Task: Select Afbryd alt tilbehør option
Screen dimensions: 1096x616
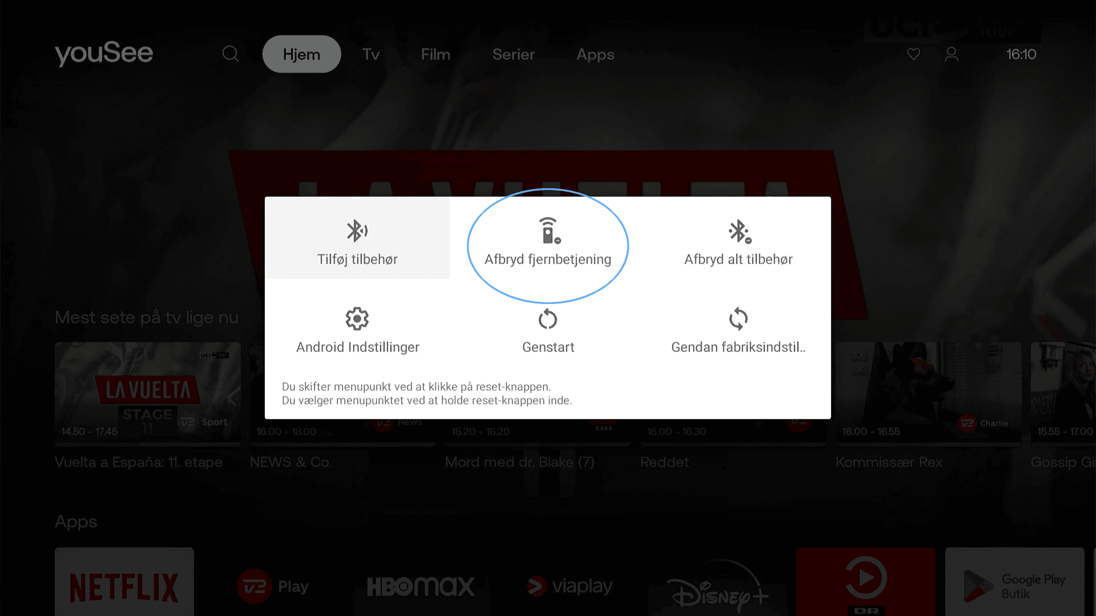Action: [x=738, y=243]
